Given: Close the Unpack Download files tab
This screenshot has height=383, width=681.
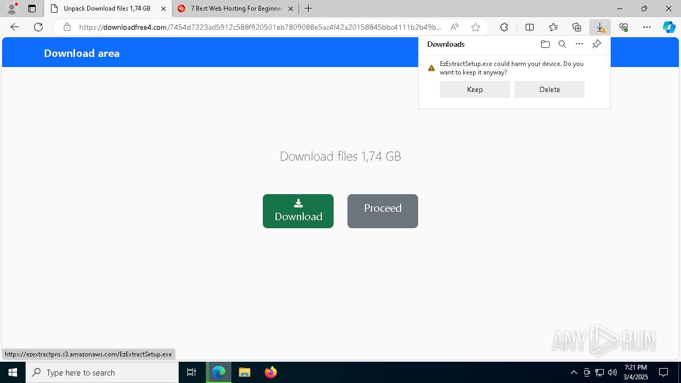Looking at the screenshot, I should click(163, 9).
